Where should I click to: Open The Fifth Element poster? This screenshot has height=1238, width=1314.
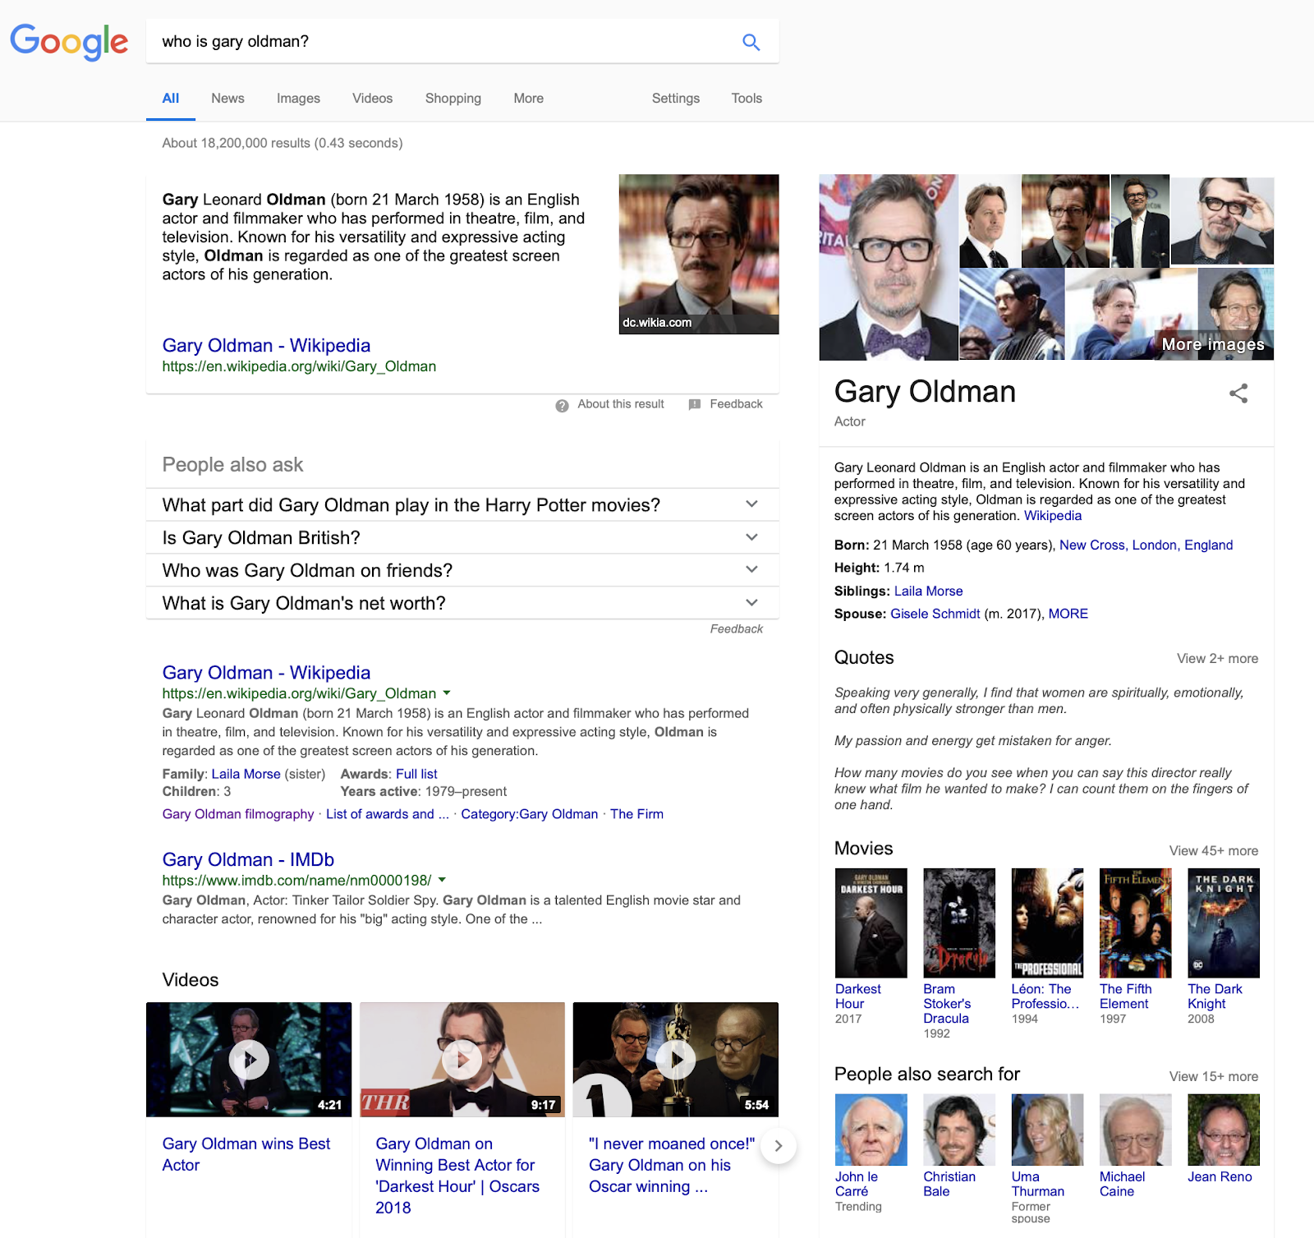tap(1136, 923)
